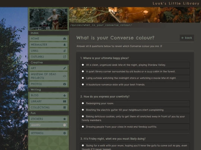Click the fox banner image
Viewport: 201px width, 150px height.
point(135,15)
